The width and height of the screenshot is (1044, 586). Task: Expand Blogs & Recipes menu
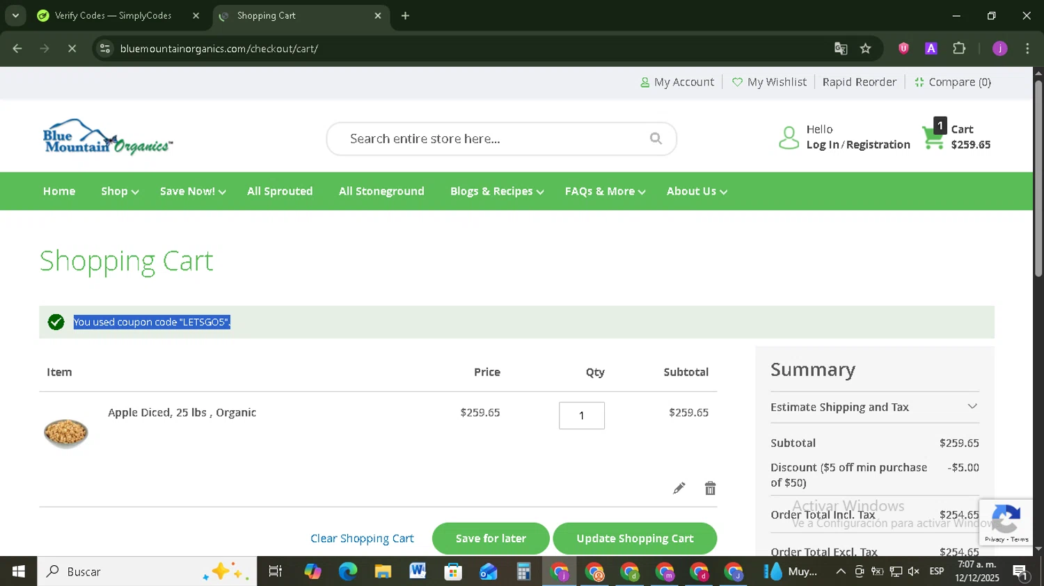(x=497, y=191)
